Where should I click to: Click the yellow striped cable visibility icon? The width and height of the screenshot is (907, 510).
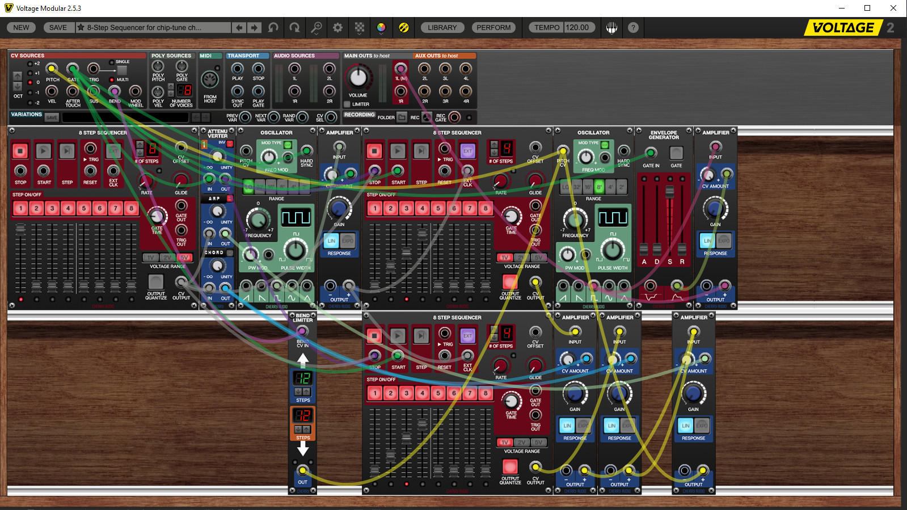pyautogui.click(x=404, y=27)
